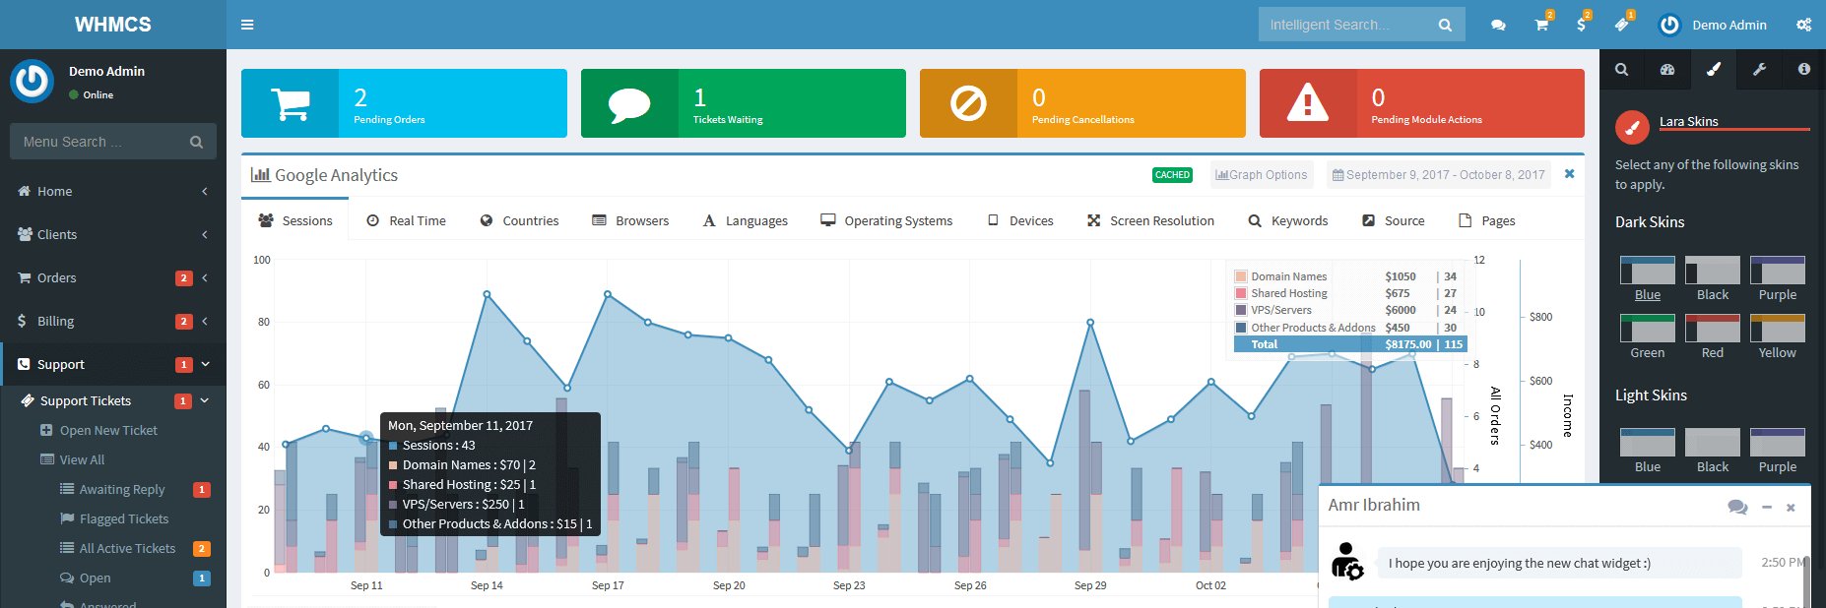This screenshot has height=608, width=1826.
Task: Click the Pending Cancellations ban icon
Action: point(968,103)
